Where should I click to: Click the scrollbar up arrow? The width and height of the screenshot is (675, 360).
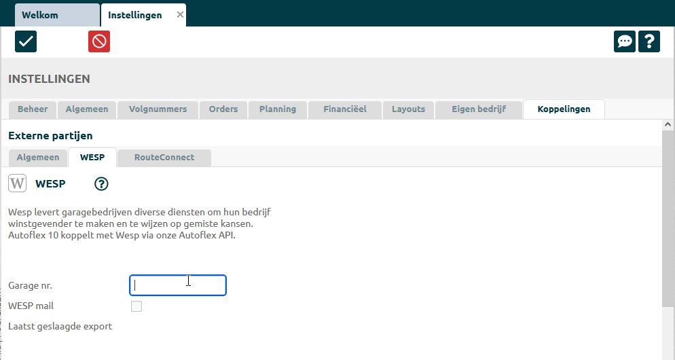point(668,125)
